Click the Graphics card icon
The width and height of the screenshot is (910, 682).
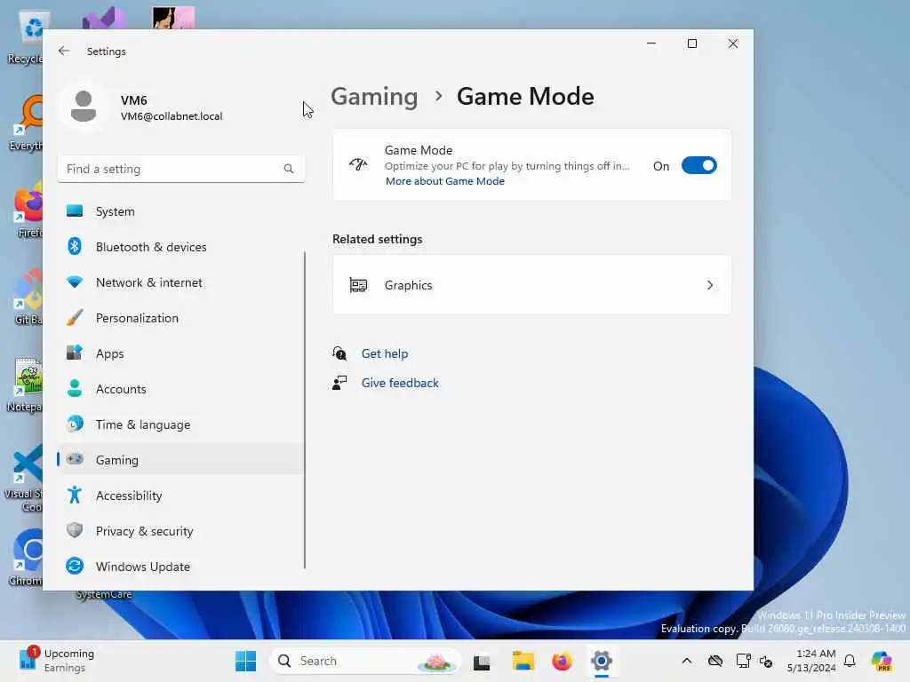358,285
